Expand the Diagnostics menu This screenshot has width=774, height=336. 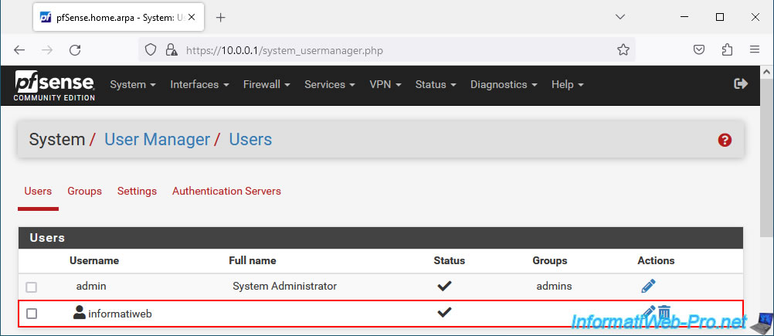click(x=504, y=84)
